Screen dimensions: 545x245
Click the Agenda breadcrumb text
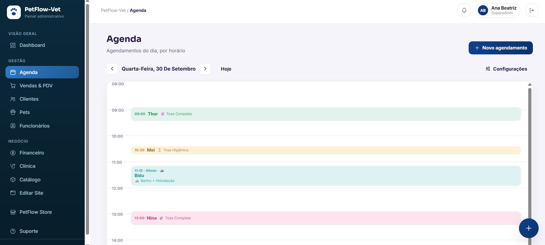pyautogui.click(x=138, y=10)
